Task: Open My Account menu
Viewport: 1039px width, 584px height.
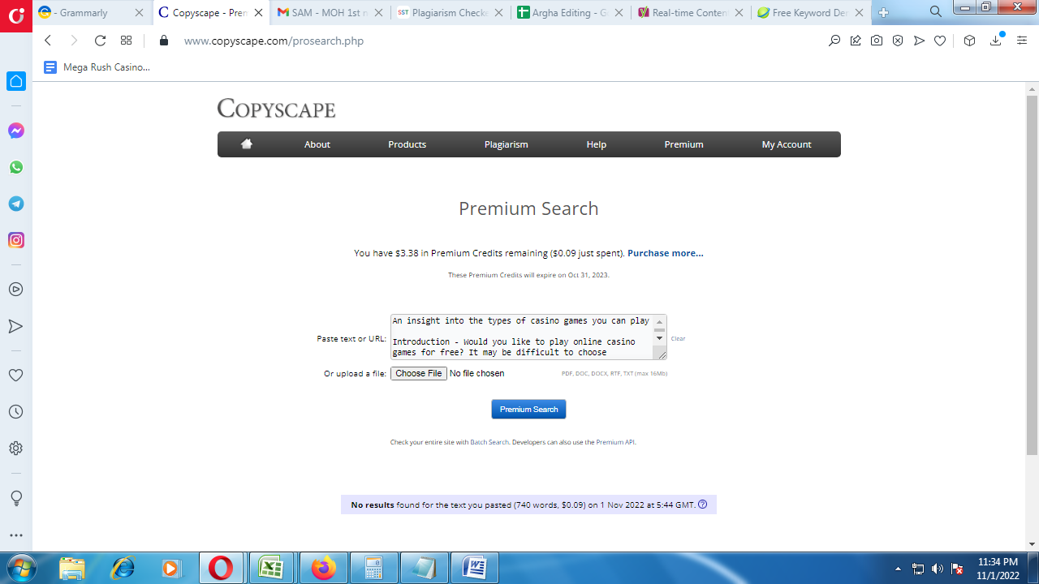Action: 787,144
